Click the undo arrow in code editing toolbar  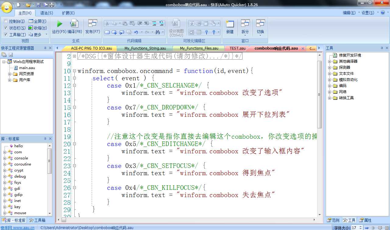pos(136,32)
